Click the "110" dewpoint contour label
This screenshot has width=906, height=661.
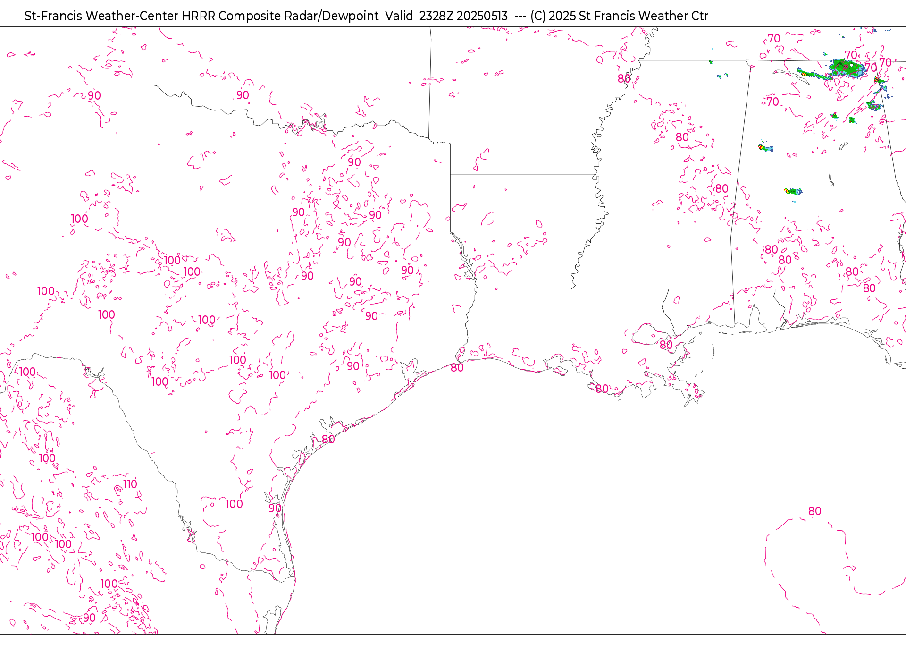(130, 484)
